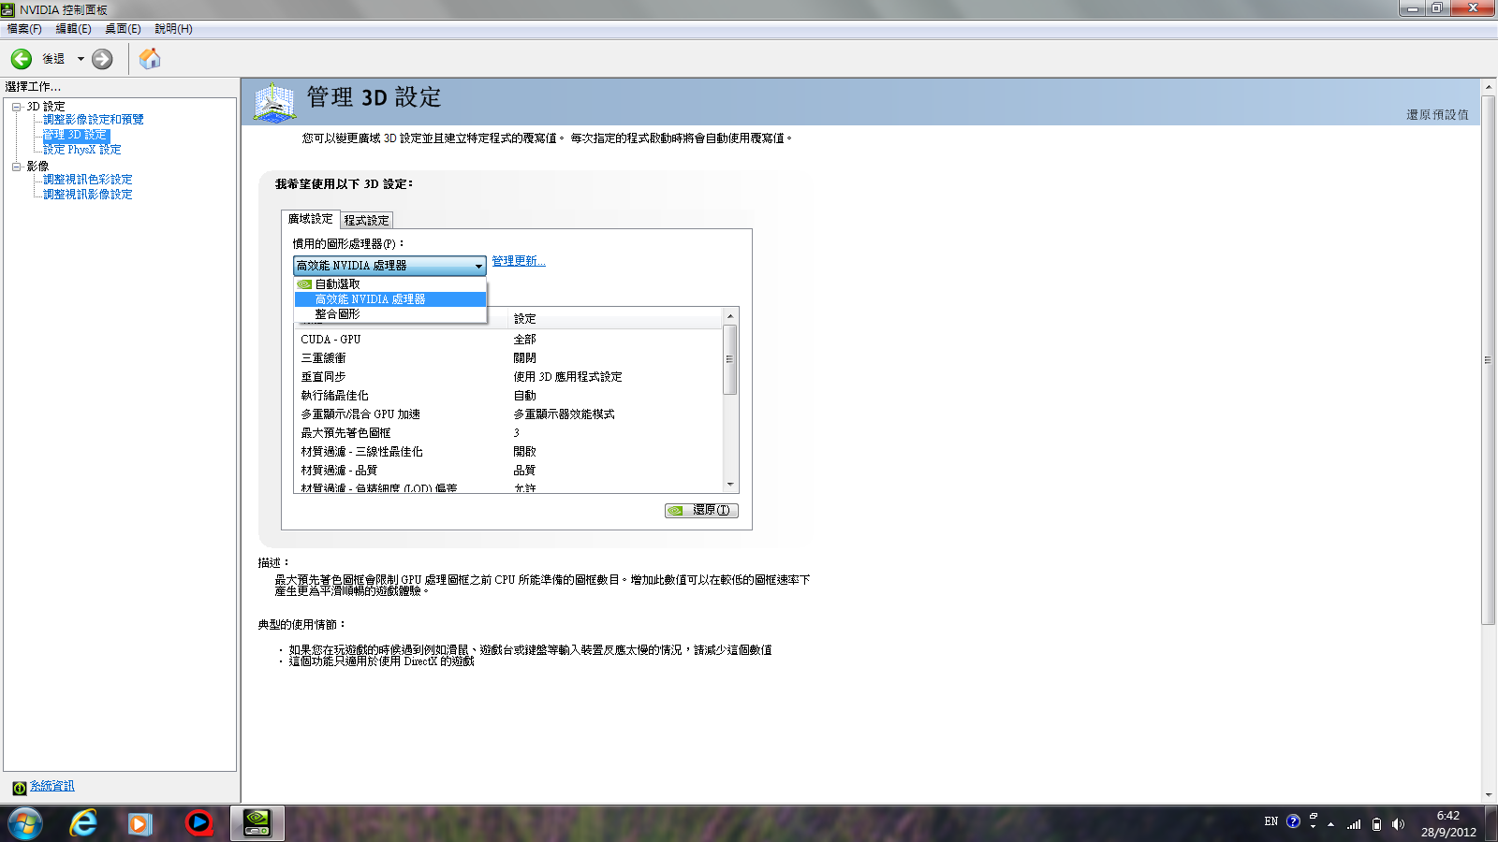Click settings list scrollbar down arrow
This screenshot has height=842, width=1498.
click(730, 485)
